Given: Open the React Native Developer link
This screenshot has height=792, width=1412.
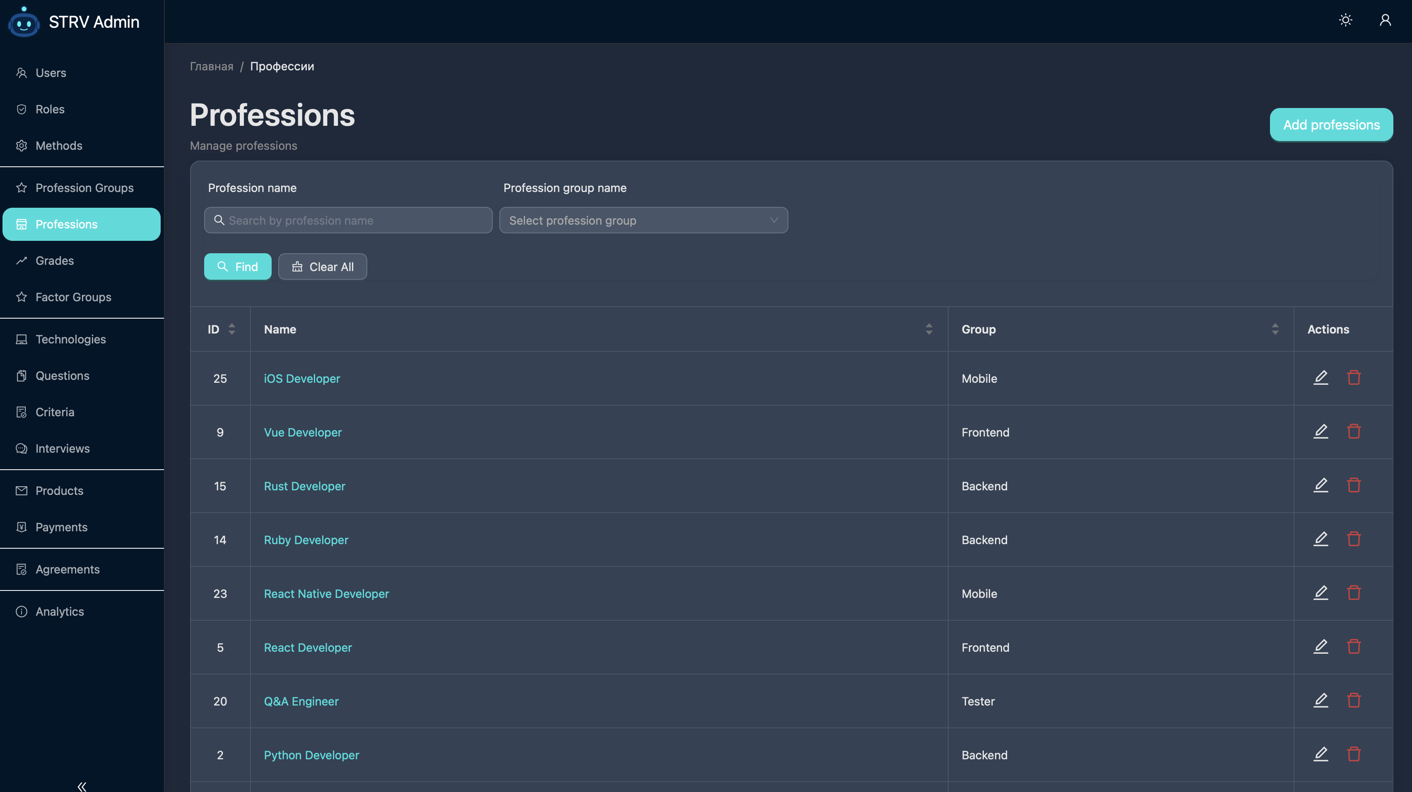Looking at the screenshot, I should [326, 594].
